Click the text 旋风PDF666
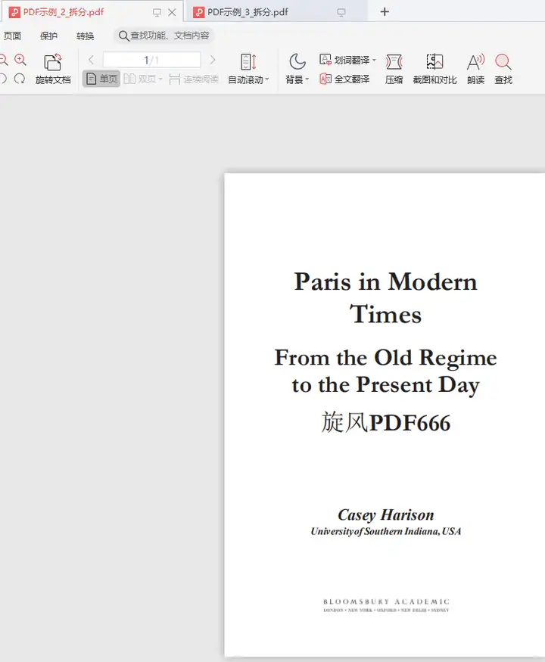The width and height of the screenshot is (545, 662). point(385,422)
